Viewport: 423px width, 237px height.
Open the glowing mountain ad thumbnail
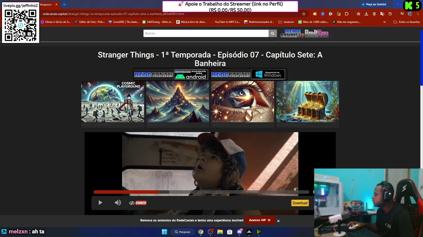coord(177,102)
